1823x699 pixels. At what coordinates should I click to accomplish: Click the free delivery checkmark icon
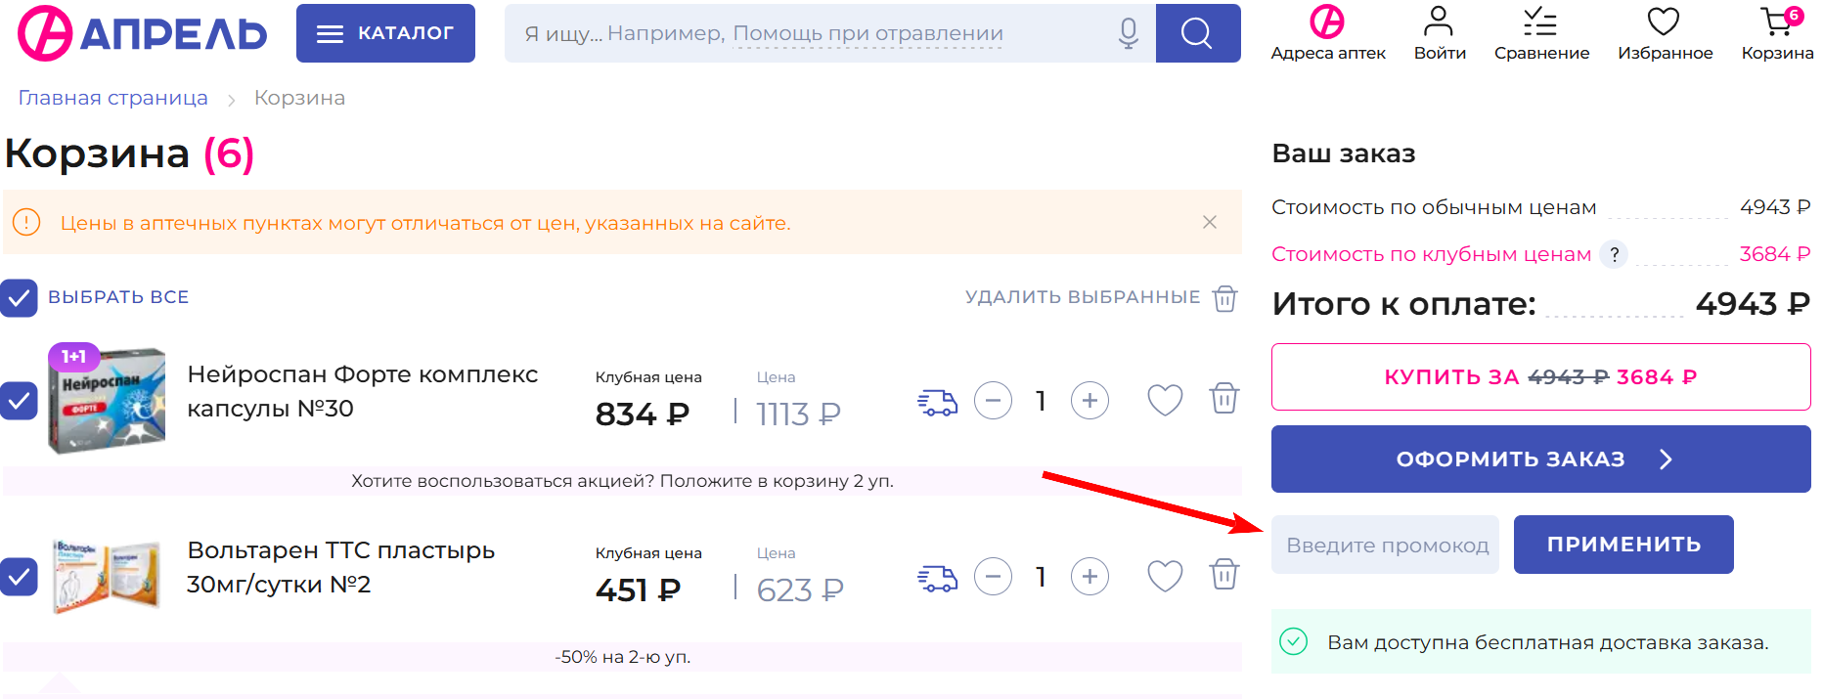1294,641
